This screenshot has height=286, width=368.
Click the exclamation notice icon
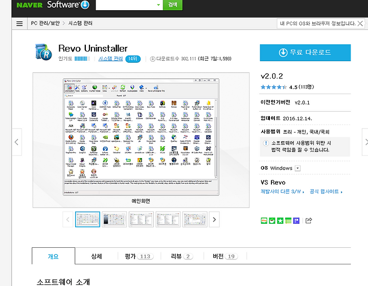(x=266, y=143)
